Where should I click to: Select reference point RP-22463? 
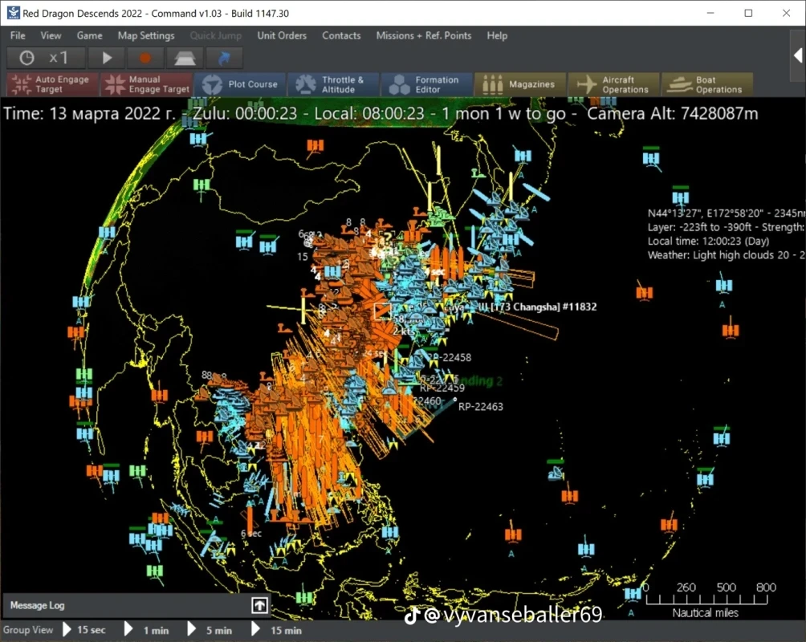(x=480, y=407)
